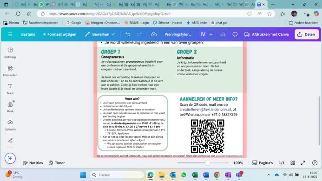Undo the last action
322x181 pixels.
[128, 34]
